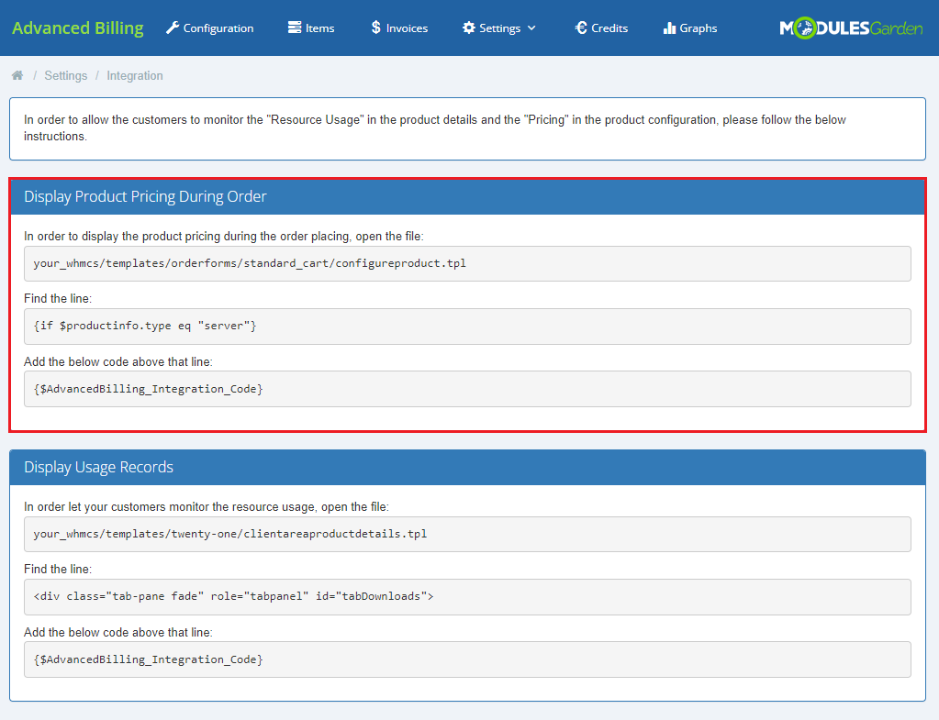Image resolution: width=939 pixels, height=720 pixels.
Task: Click the ModulesGarden logo
Action: pyautogui.click(x=851, y=28)
